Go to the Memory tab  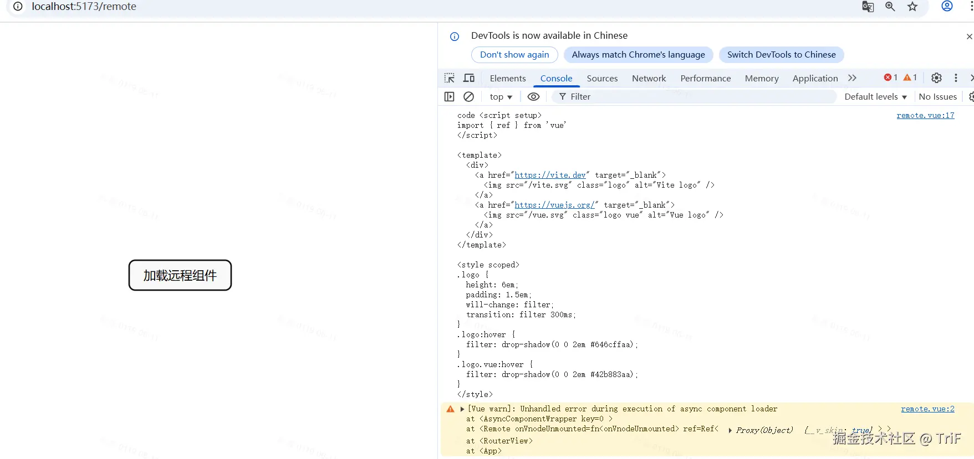pos(762,78)
